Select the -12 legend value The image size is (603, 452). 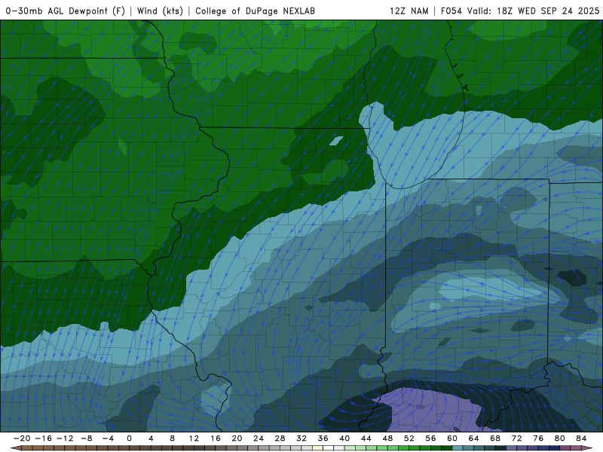click(x=65, y=438)
